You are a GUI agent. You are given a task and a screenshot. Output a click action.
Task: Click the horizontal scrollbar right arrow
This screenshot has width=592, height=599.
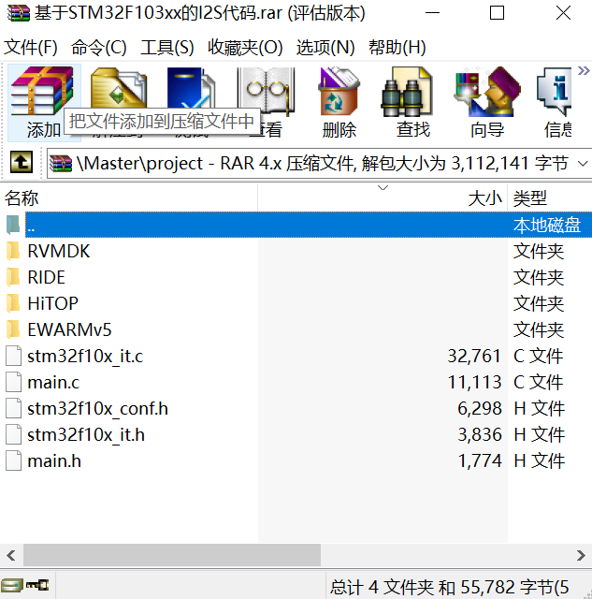(581, 555)
